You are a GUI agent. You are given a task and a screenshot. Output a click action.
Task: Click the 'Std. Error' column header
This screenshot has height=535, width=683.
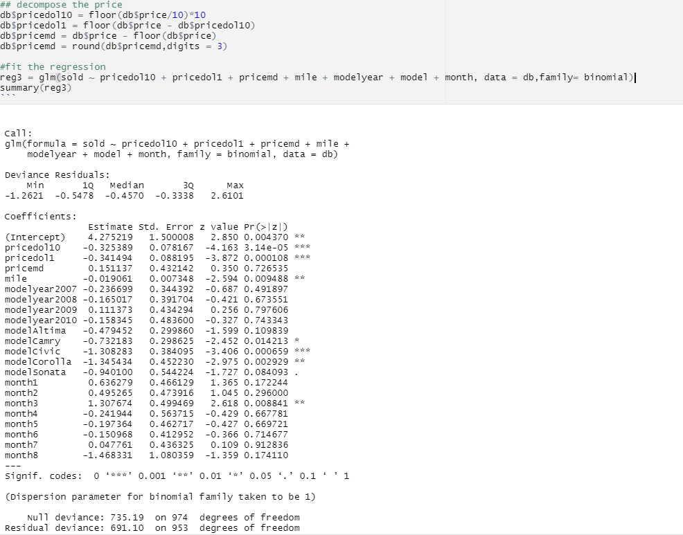click(166, 227)
